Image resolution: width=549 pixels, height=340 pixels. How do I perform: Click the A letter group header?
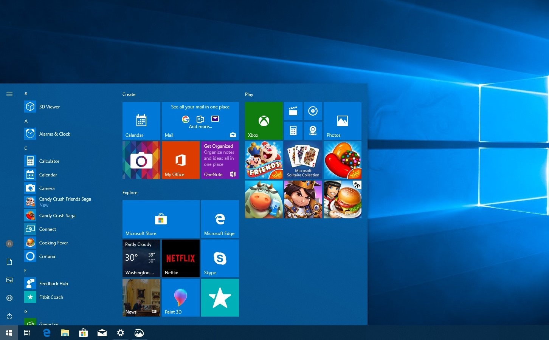26,121
